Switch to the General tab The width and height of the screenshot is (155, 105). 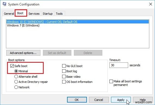click(x=9, y=14)
